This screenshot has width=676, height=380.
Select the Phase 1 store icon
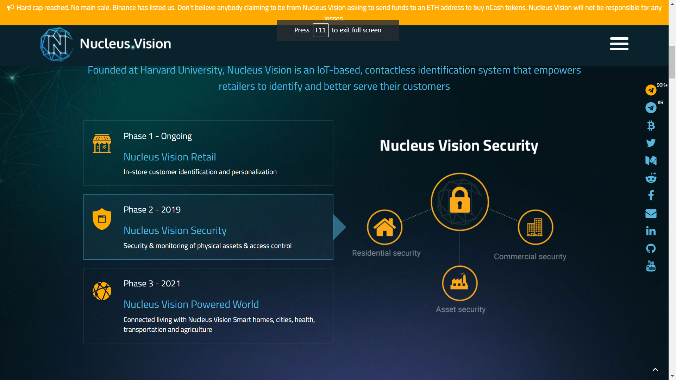pyautogui.click(x=102, y=143)
